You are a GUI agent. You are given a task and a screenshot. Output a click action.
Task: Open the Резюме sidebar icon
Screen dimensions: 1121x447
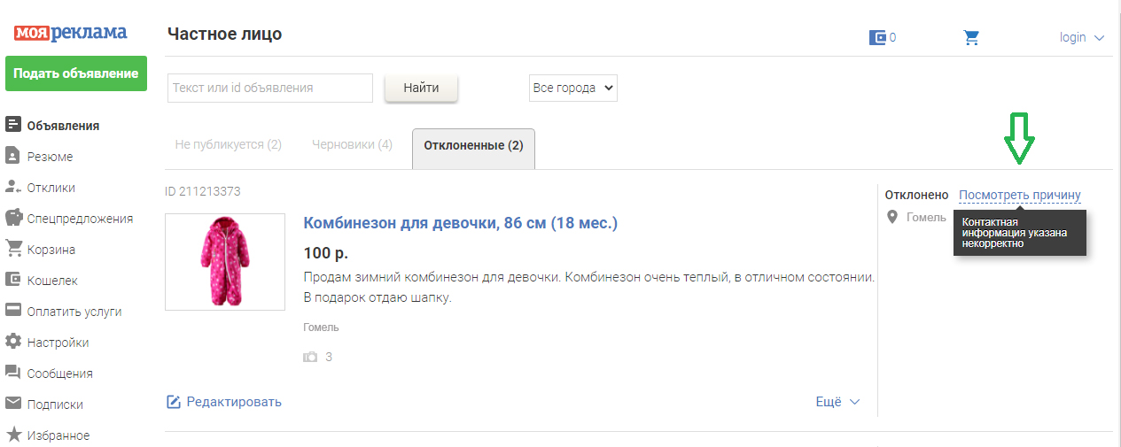tap(13, 156)
